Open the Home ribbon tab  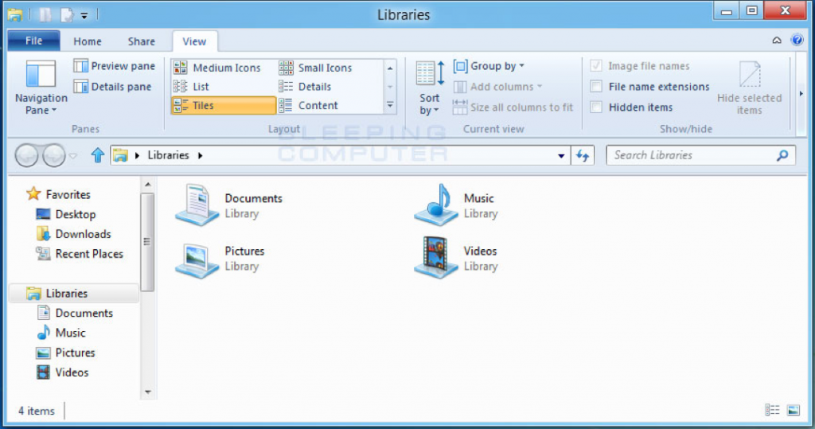tap(88, 41)
